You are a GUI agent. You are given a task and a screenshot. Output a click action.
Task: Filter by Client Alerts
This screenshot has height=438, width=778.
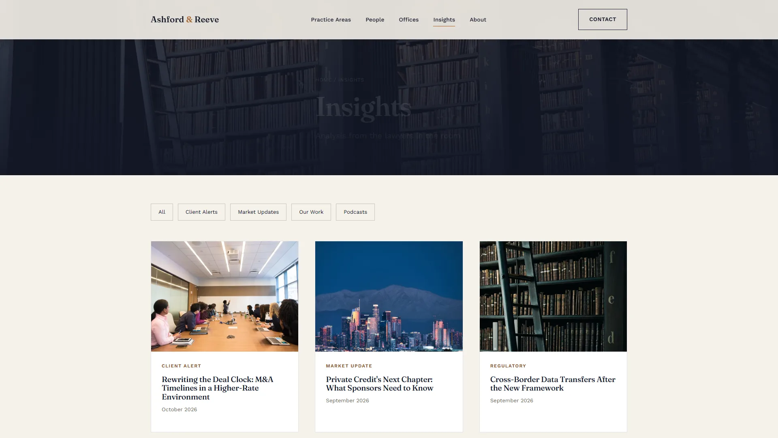point(201,212)
